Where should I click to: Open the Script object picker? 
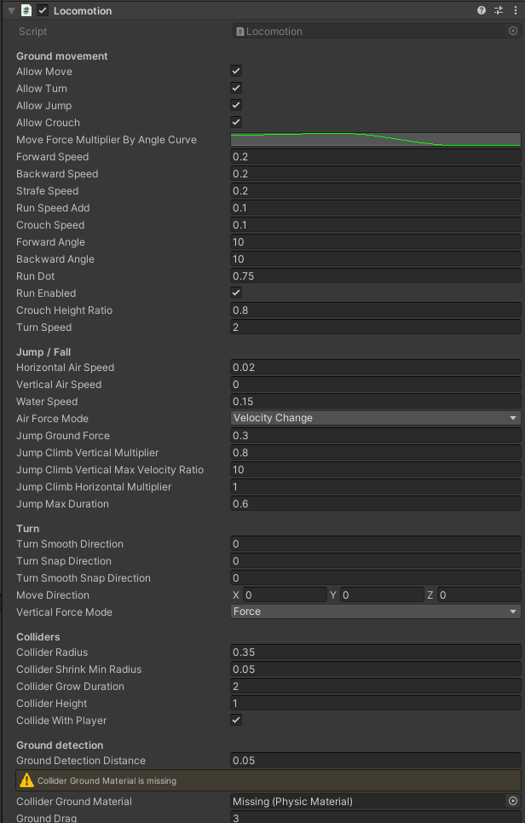[513, 31]
